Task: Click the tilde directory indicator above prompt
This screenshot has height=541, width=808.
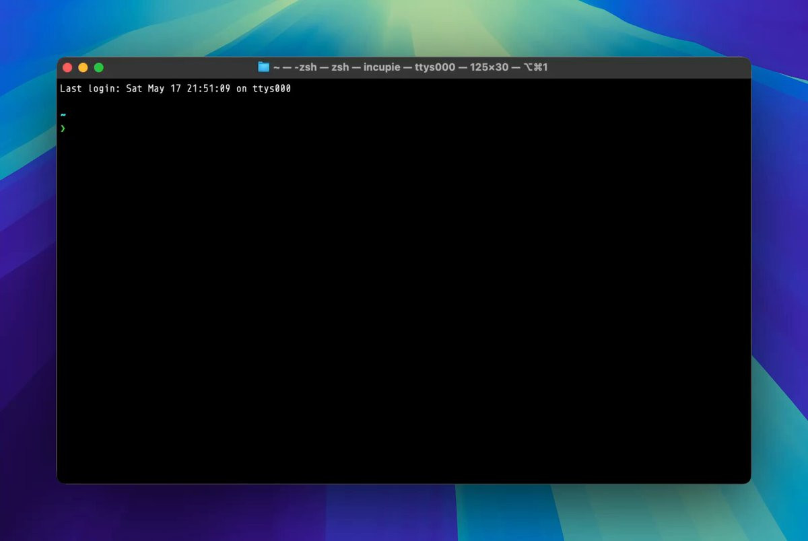Action: [63, 115]
